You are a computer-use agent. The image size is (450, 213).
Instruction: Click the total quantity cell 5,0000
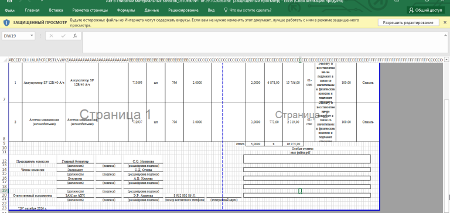(x=255, y=144)
